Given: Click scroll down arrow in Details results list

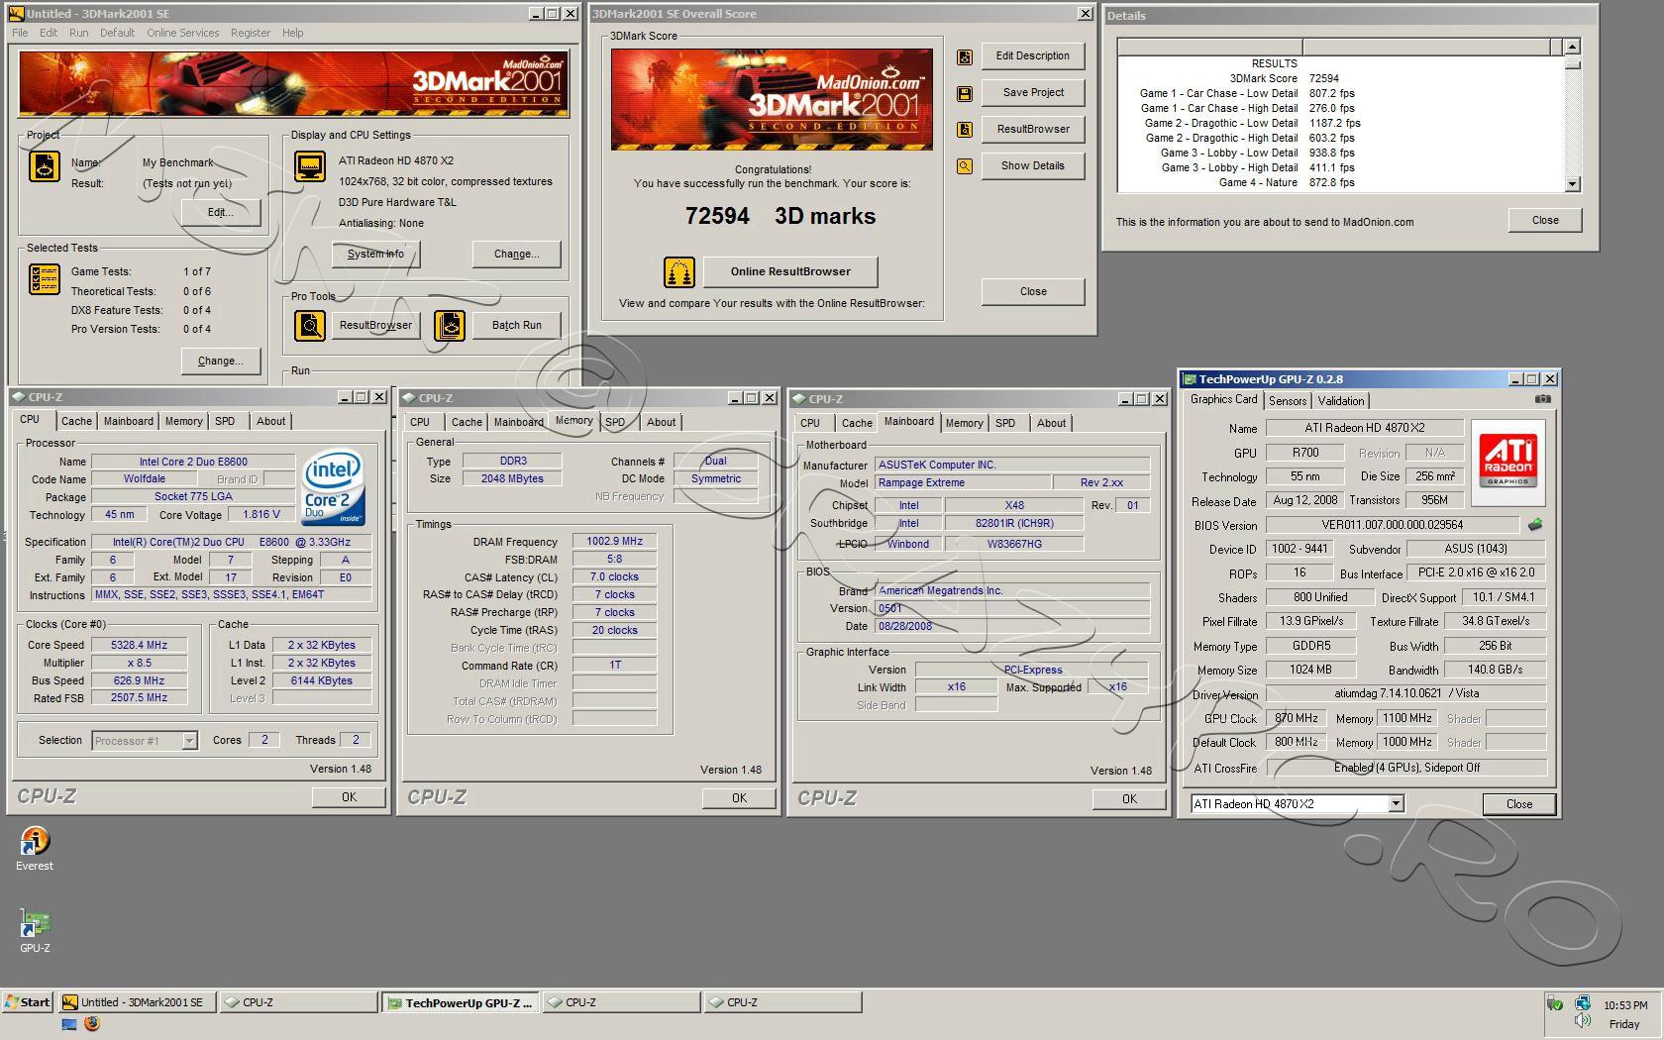Looking at the screenshot, I should pos(1572,183).
